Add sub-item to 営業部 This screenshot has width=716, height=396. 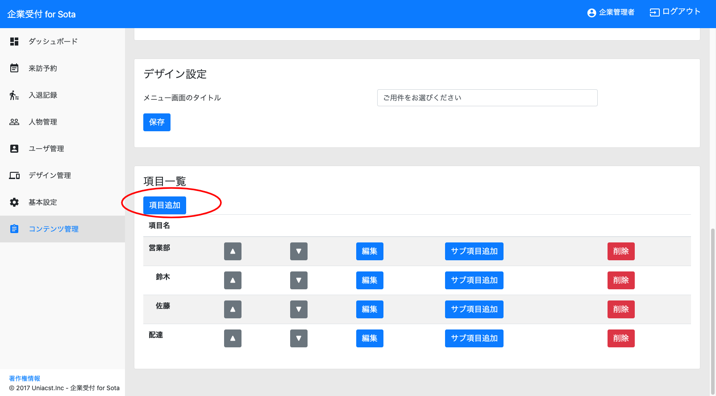coord(474,251)
